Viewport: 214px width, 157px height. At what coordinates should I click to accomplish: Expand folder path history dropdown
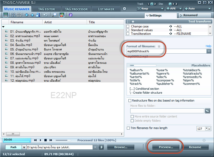(95, 147)
